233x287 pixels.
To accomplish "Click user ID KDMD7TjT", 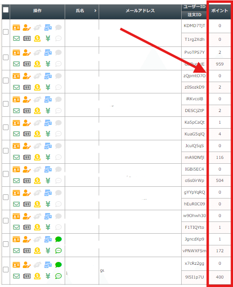I will pyautogui.click(x=194, y=25).
